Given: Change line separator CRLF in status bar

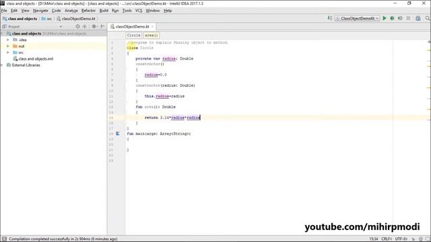Looking at the screenshot, I should tap(386, 239).
